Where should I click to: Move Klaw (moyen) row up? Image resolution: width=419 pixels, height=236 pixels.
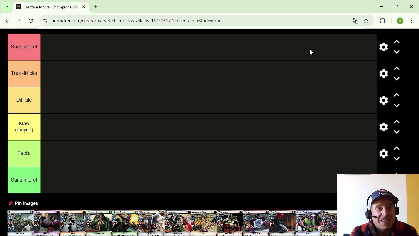pos(397,122)
